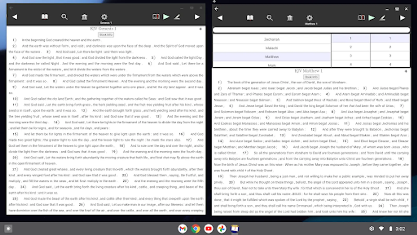Select Zechariah in the book list
417x235 pixels.
(x=272, y=39)
